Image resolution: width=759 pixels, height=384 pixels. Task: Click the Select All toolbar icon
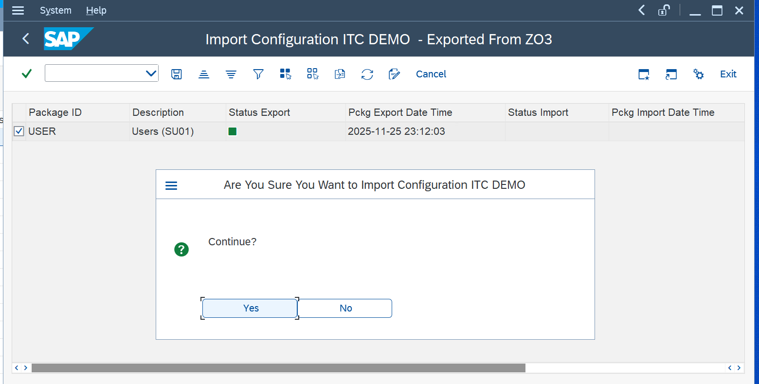pos(286,74)
